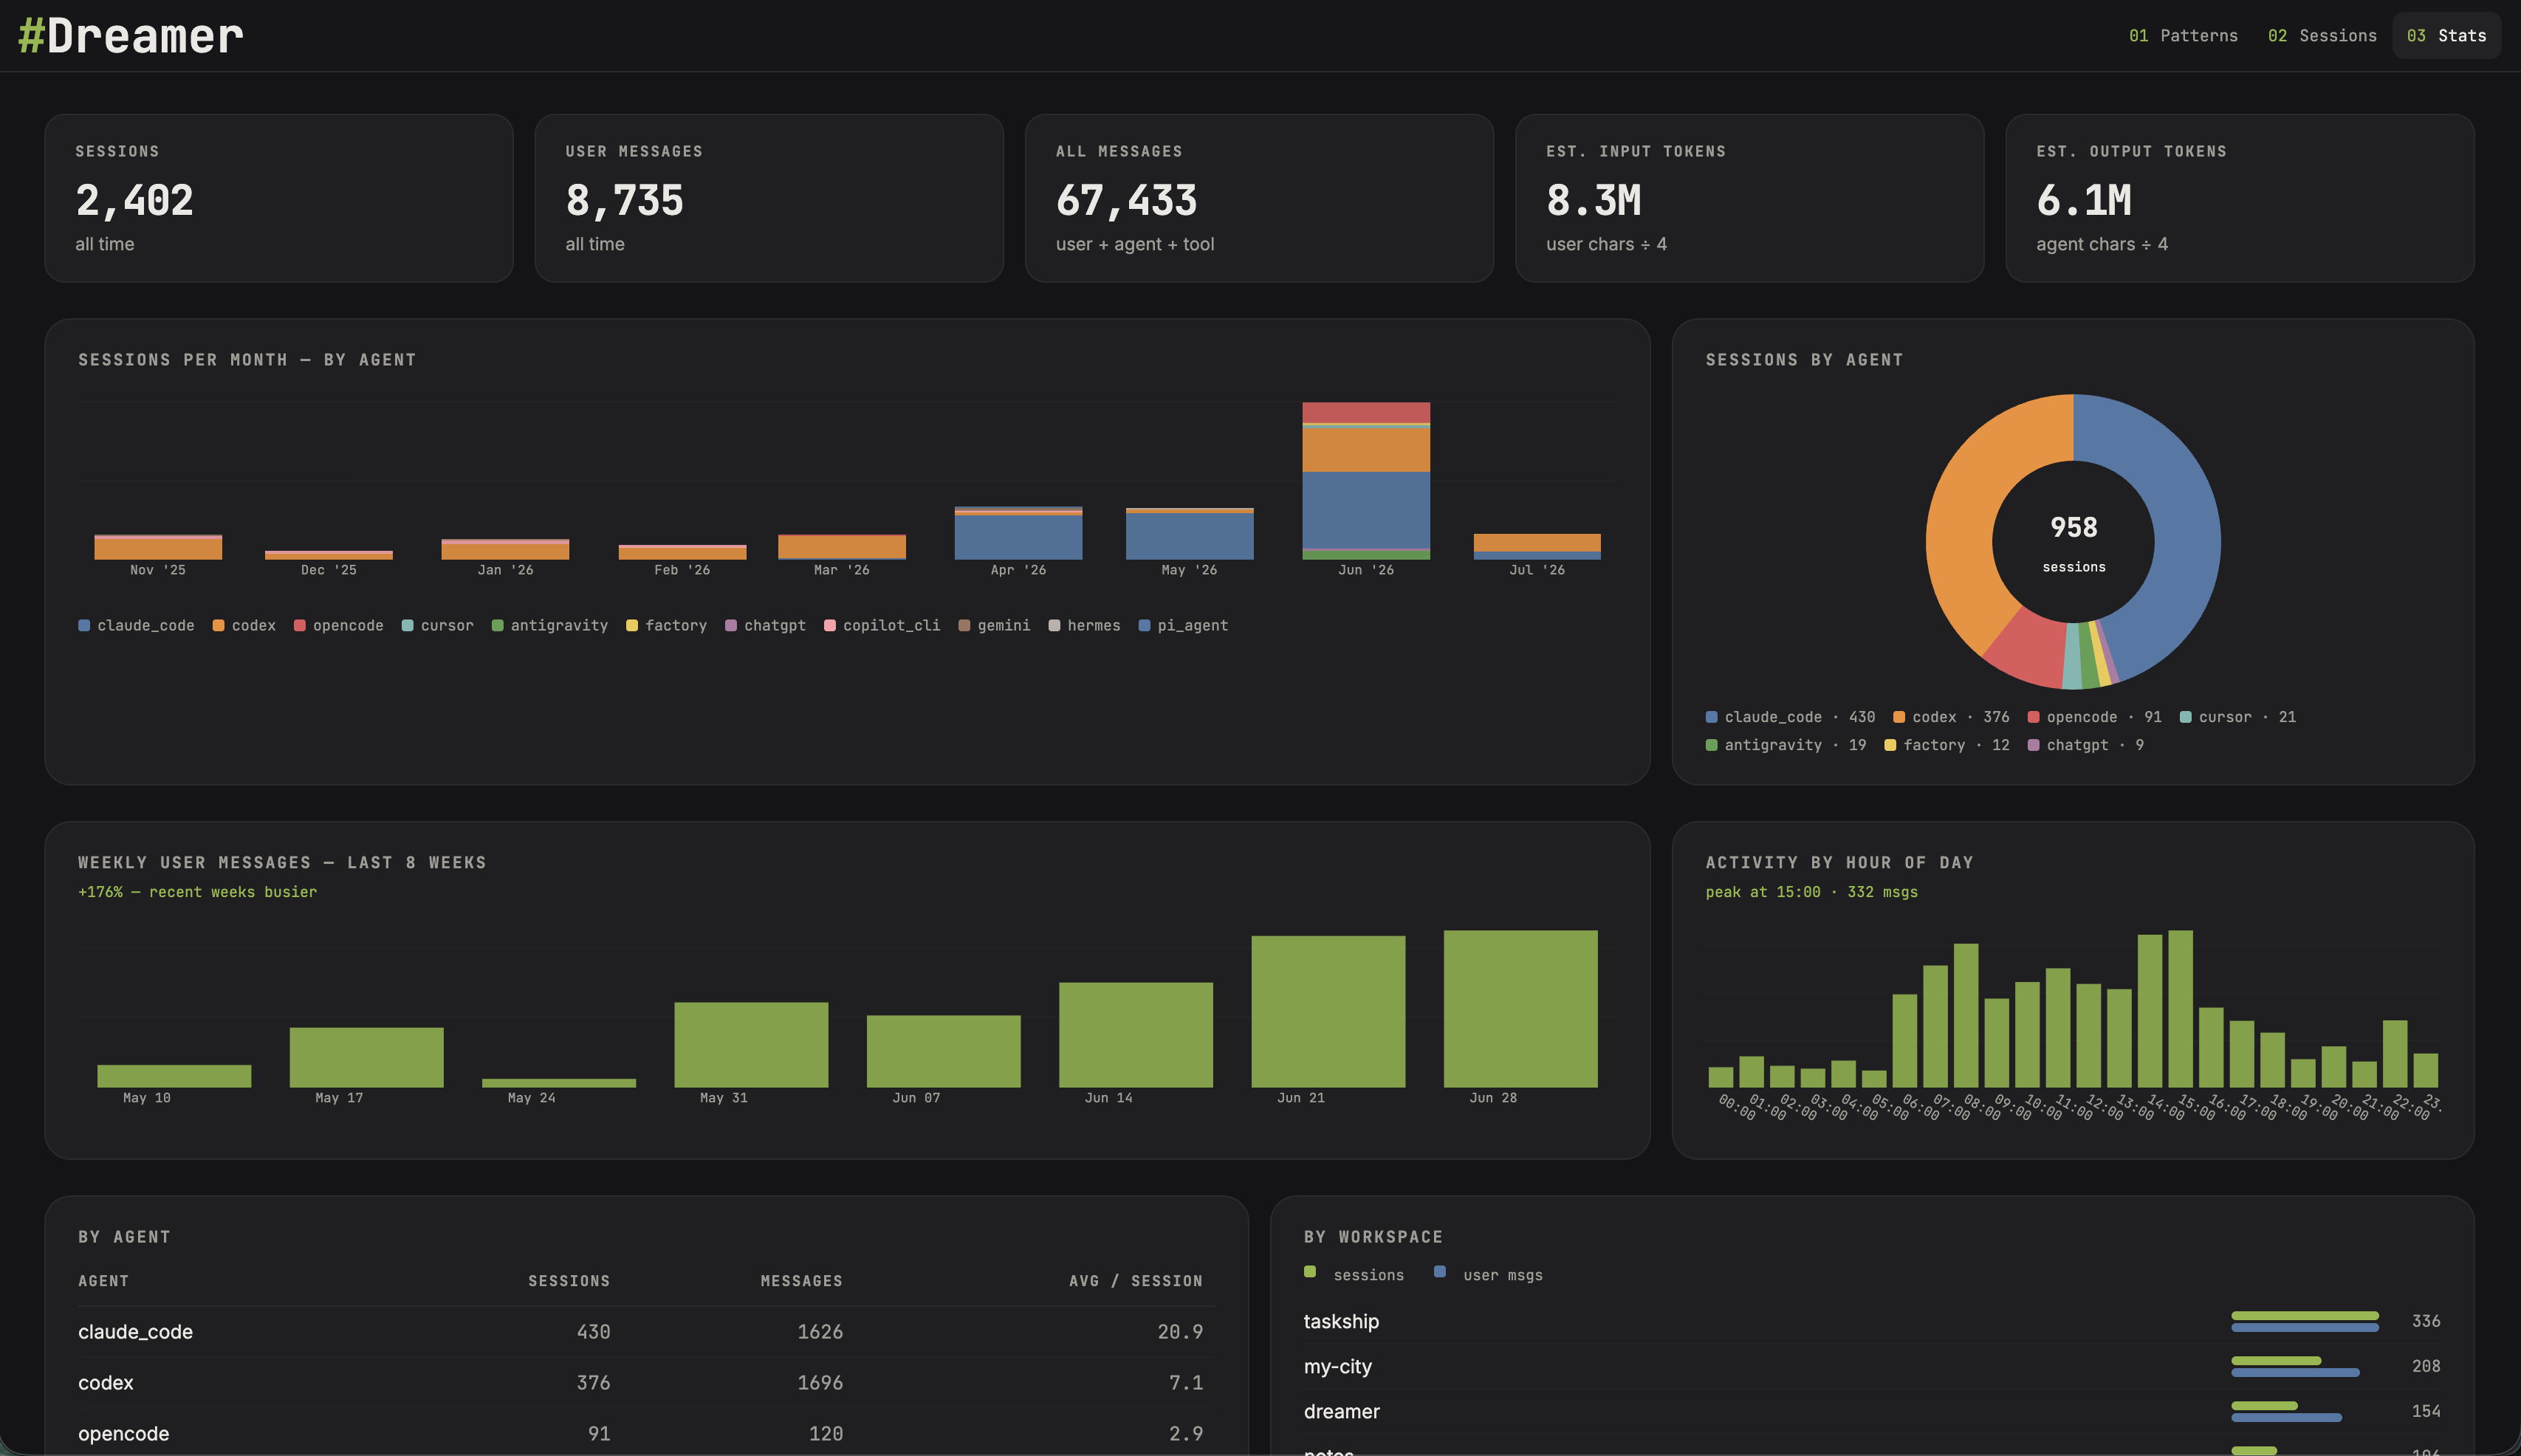Toggle user msgs legend in By Workspace

[1488, 1275]
